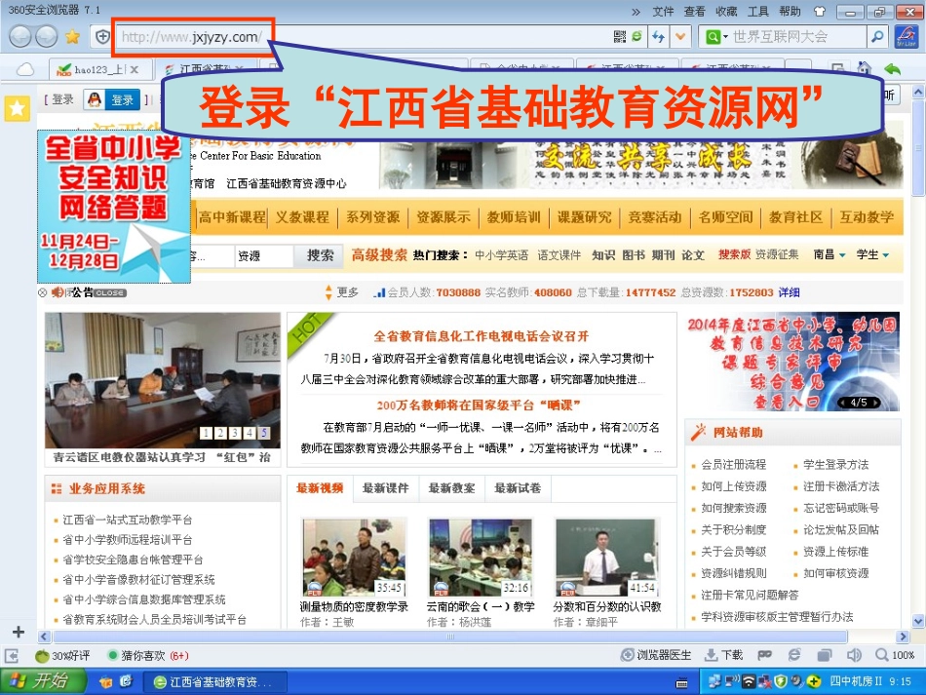This screenshot has width=926, height=695.
Task: Click the 搜索 button
Action: click(x=320, y=255)
